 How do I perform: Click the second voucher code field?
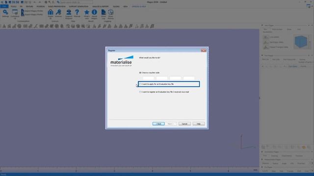[162, 78]
